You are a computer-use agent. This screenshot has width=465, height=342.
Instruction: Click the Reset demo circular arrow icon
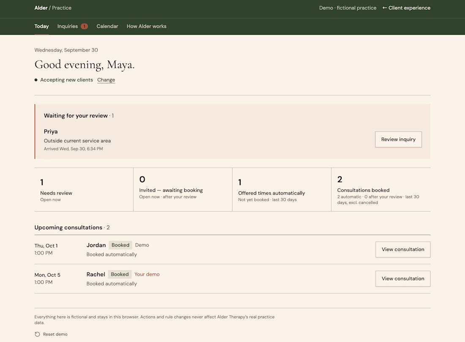click(x=37, y=334)
